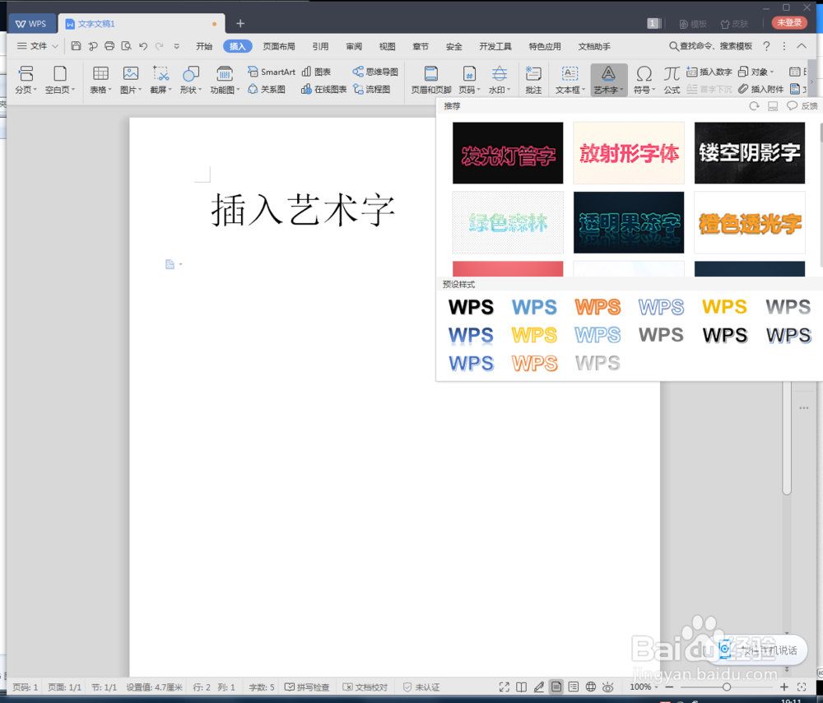Click the Redo arrow icon

(160, 46)
